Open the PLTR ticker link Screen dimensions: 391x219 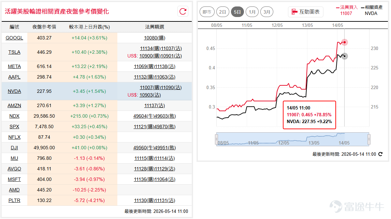click(x=14, y=200)
